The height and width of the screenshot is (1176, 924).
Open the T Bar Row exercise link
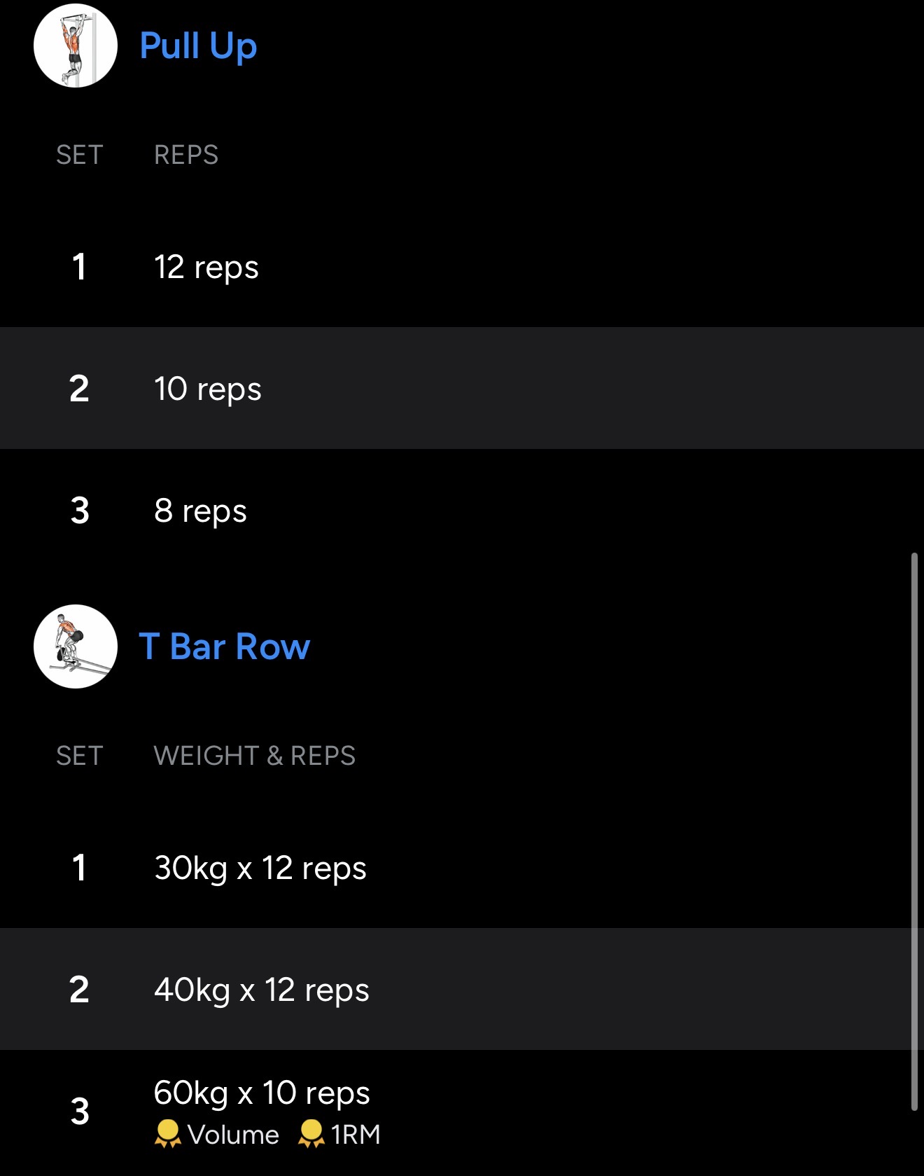tap(225, 646)
